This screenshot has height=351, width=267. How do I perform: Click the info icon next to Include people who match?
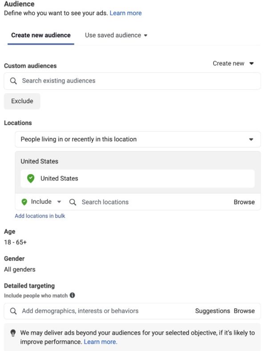pyautogui.click(x=73, y=295)
